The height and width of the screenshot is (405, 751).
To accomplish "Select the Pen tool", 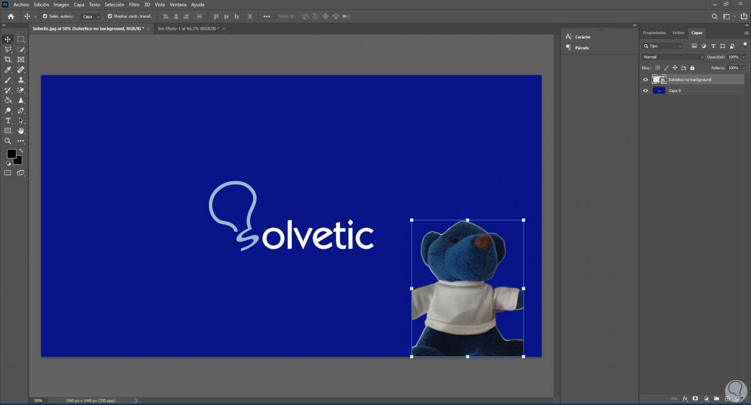I will 21,111.
